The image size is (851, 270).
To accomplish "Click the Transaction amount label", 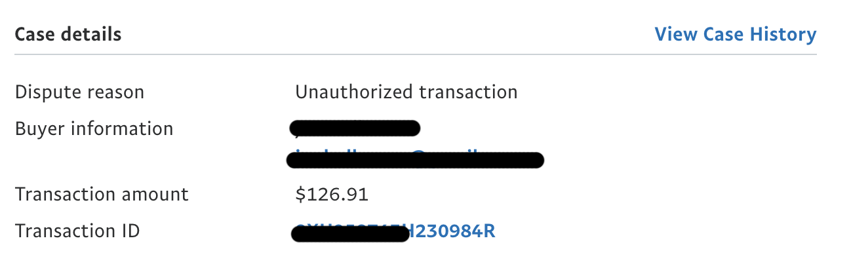I will (102, 195).
